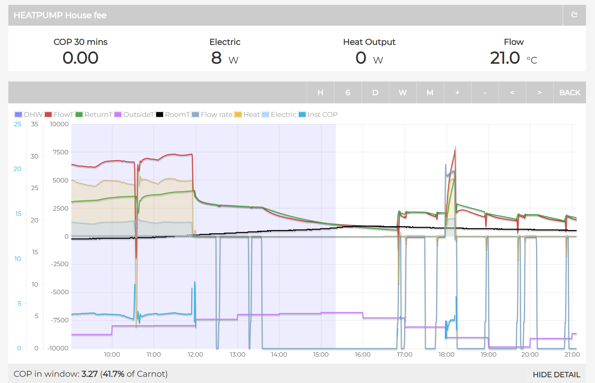Viewport: 595px width, 383px height.
Task: Switch to the month (M) time range
Action: click(x=430, y=93)
